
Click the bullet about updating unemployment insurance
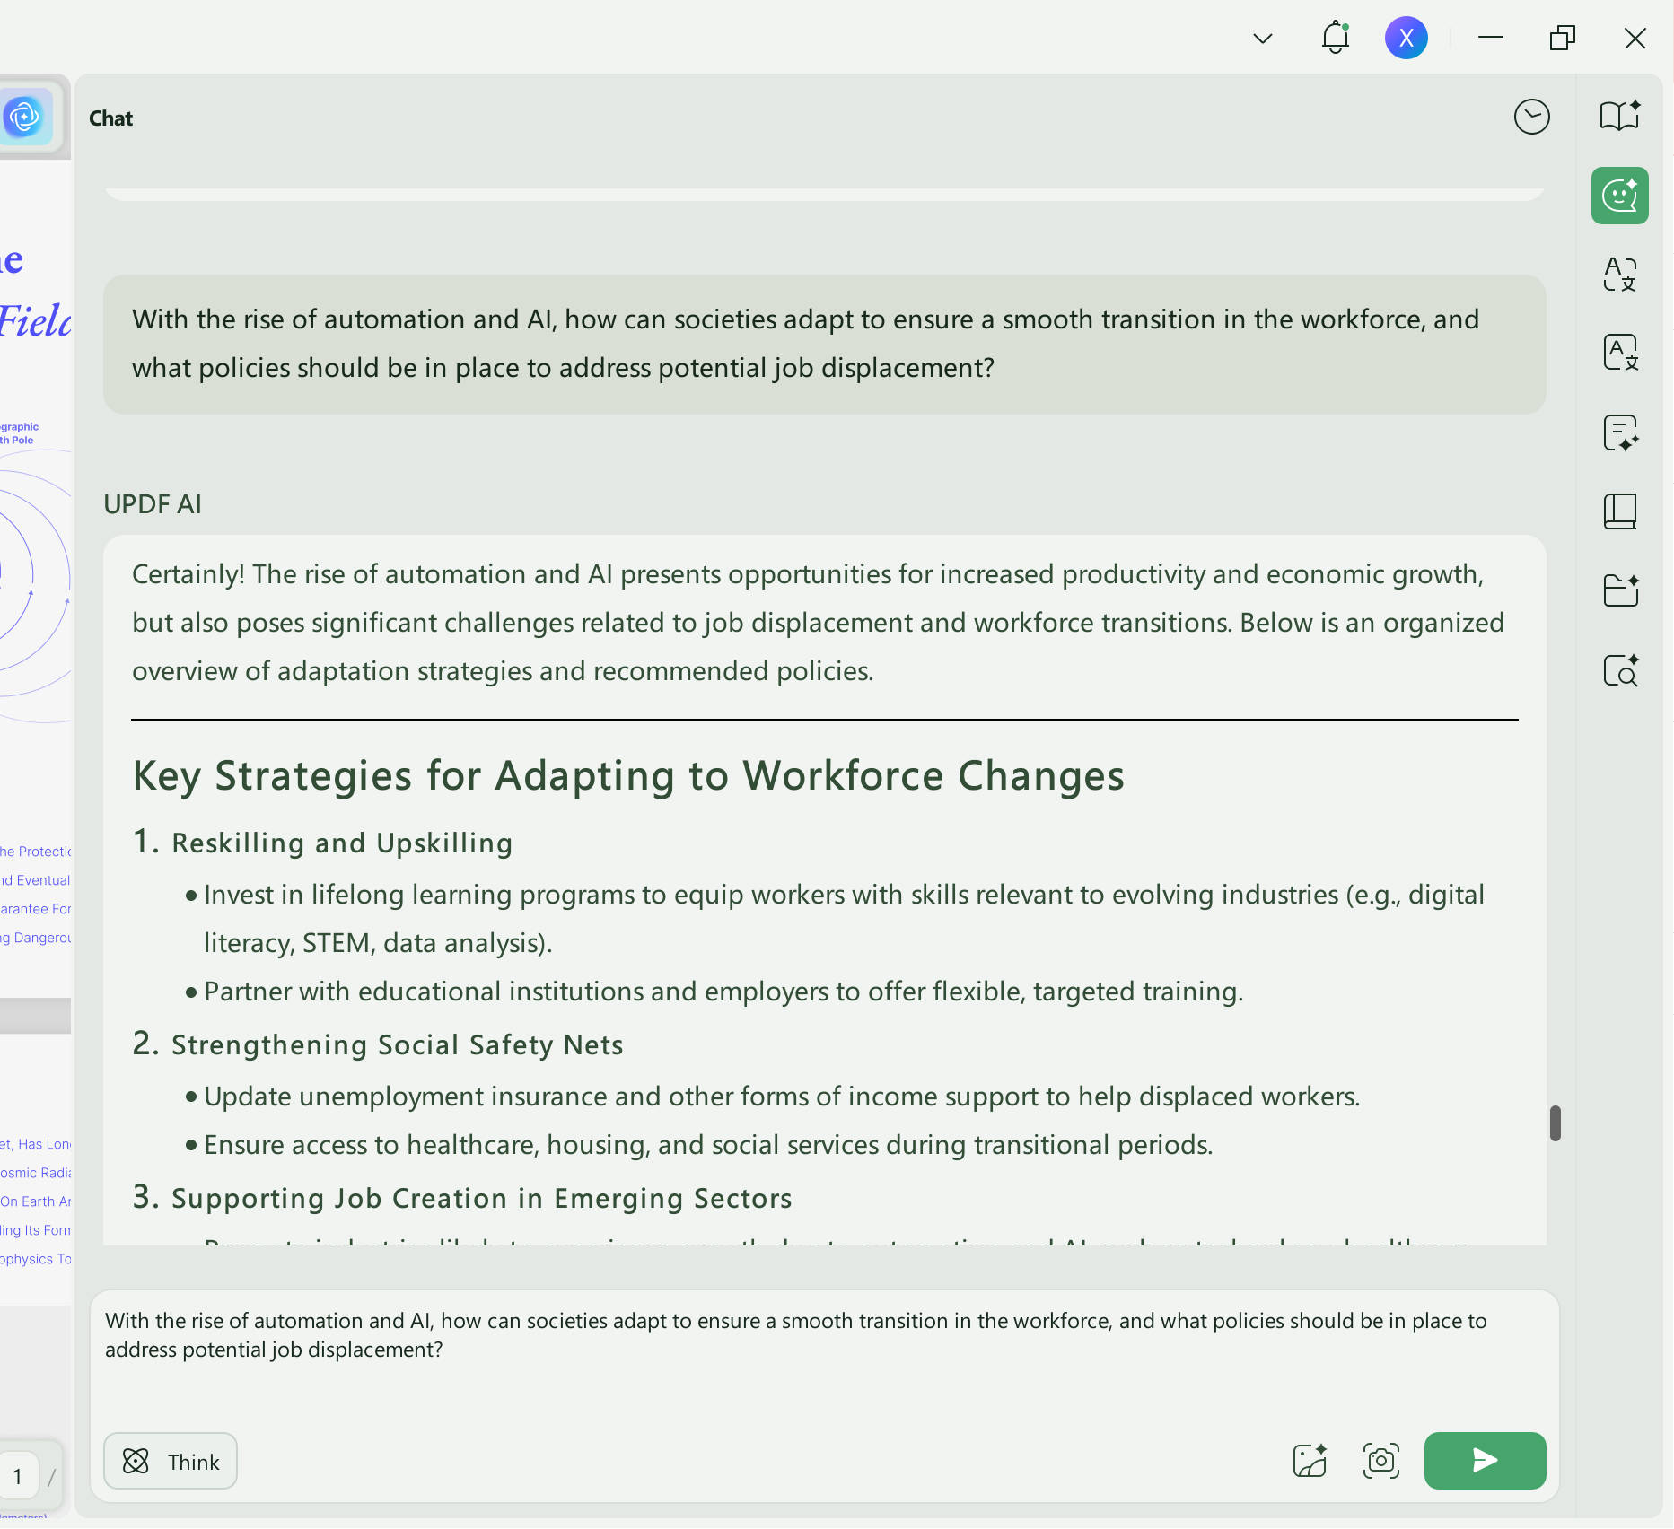pos(782,1097)
